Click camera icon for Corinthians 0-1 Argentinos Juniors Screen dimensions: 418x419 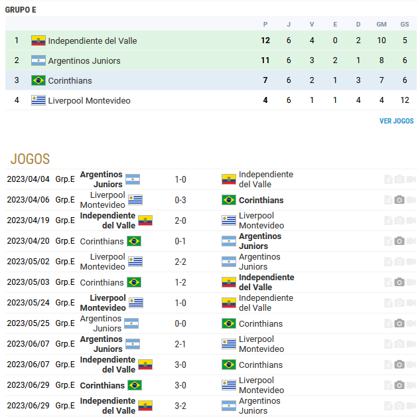click(x=399, y=241)
